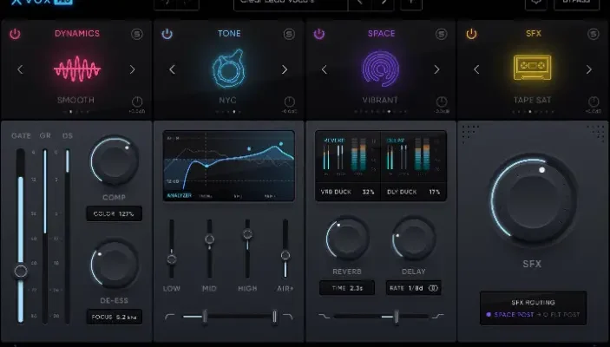Solo the Dynamics module with S icon
The height and width of the screenshot is (347, 610).
(137, 34)
